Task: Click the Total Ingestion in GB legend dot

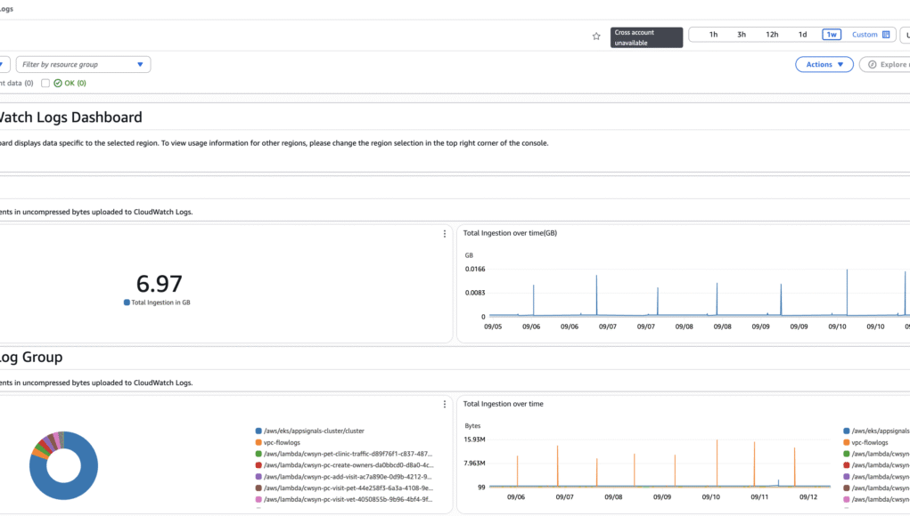Action: pyautogui.click(x=127, y=302)
